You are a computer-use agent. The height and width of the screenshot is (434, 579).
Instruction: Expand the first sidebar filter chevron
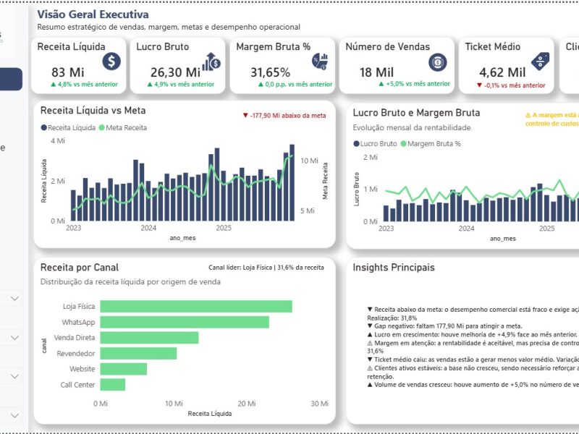click(14, 298)
